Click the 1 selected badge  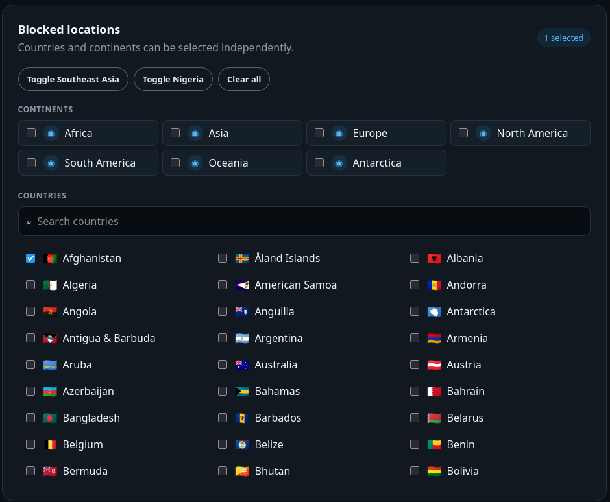(x=564, y=38)
